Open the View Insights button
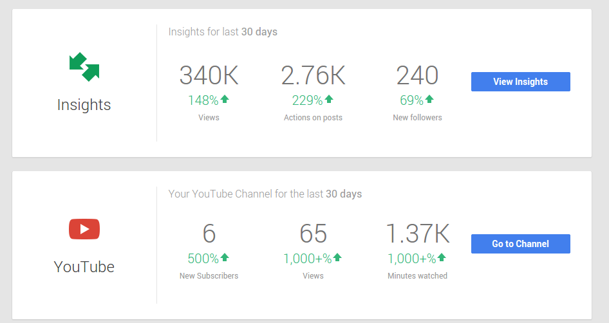 (520, 82)
